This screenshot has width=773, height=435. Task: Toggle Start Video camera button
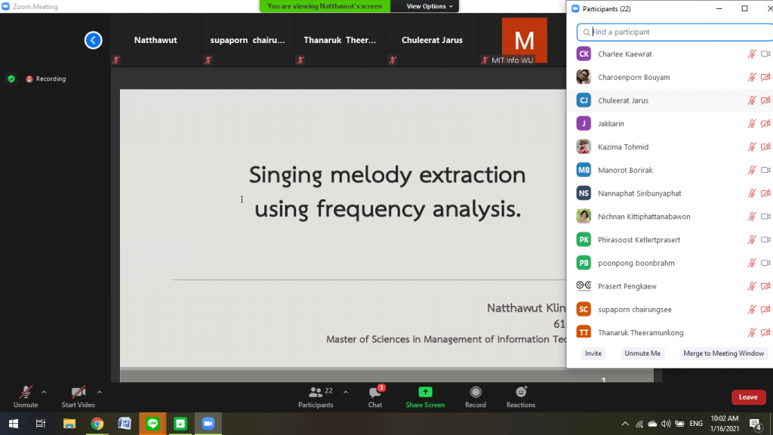click(x=78, y=393)
